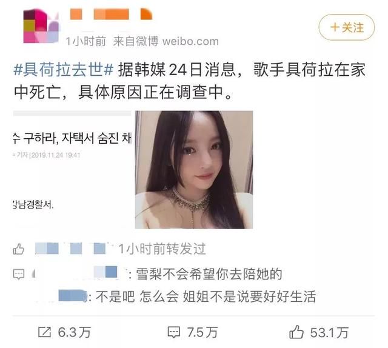The height and width of the screenshot is (348, 388).
Task: Tap the 53.1万 like count
Action: coord(329,332)
